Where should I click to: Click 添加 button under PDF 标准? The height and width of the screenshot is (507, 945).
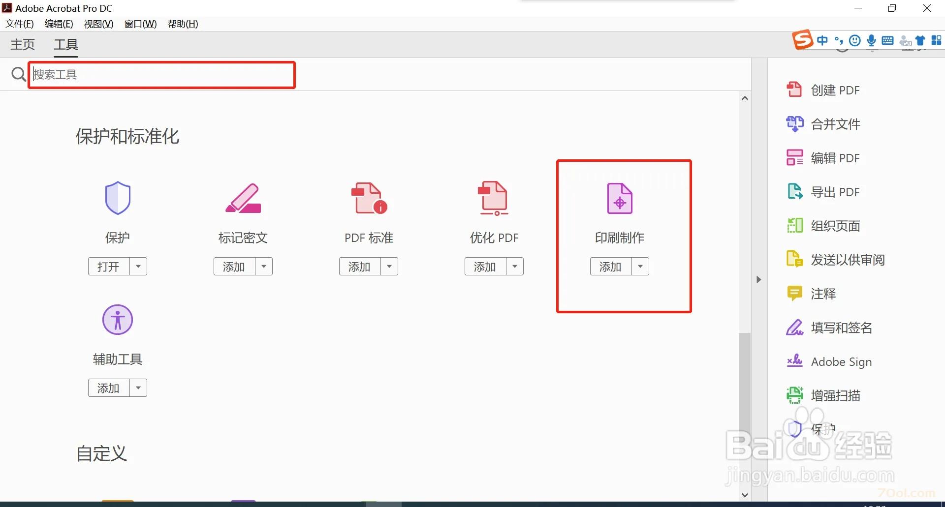click(x=360, y=266)
